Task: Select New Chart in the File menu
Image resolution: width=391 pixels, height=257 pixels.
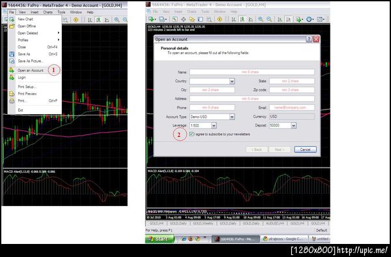Action: pos(35,19)
